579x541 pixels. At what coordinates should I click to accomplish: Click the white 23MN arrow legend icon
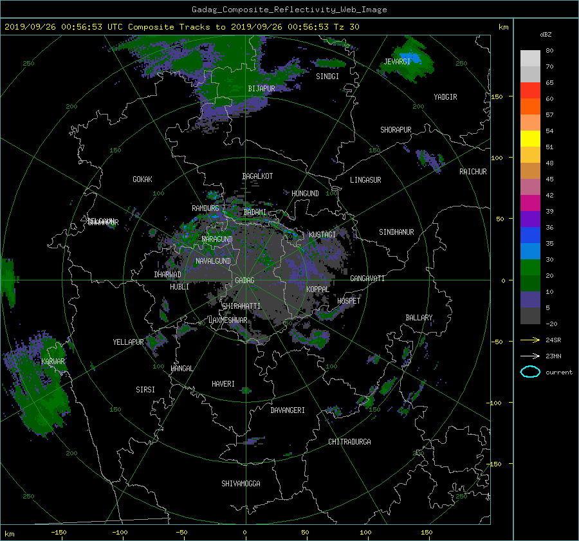530,356
